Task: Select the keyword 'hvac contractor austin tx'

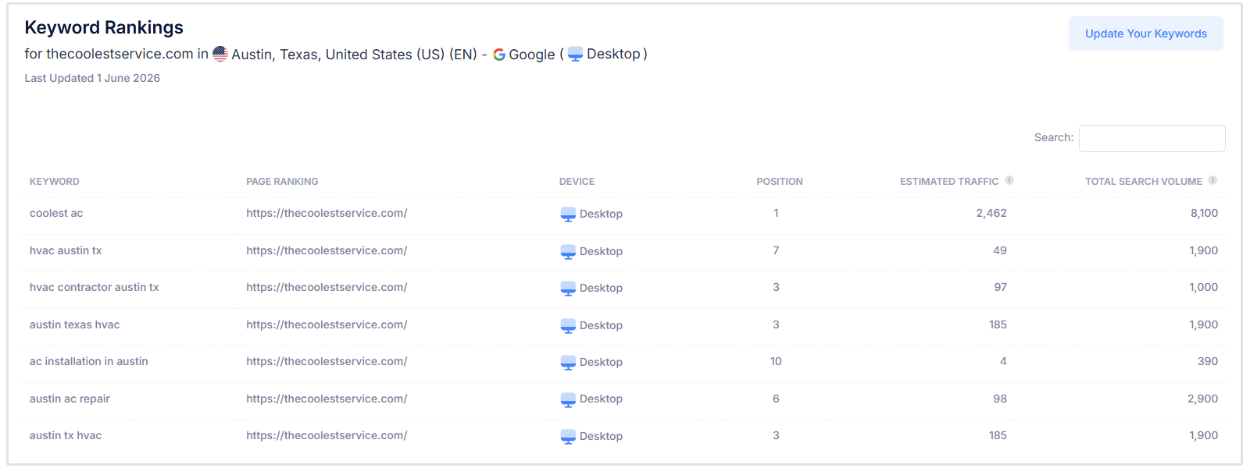Action: click(95, 287)
